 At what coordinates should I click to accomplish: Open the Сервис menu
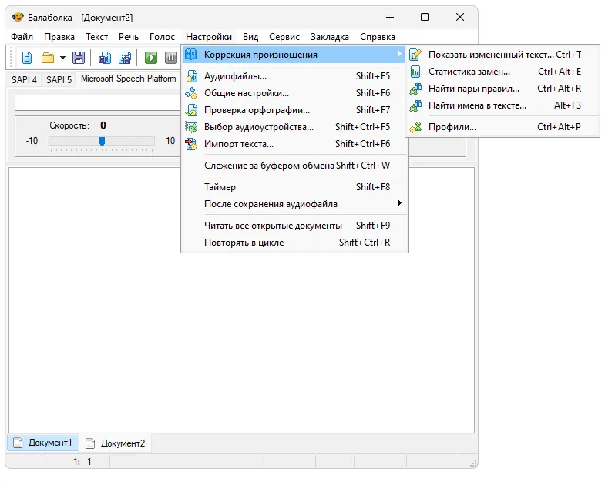pos(284,37)
